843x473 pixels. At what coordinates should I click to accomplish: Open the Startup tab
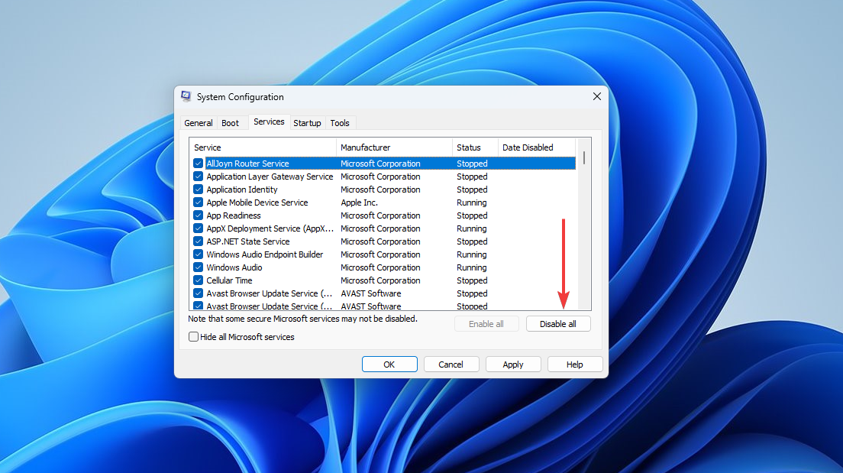(x=307, y=123)
